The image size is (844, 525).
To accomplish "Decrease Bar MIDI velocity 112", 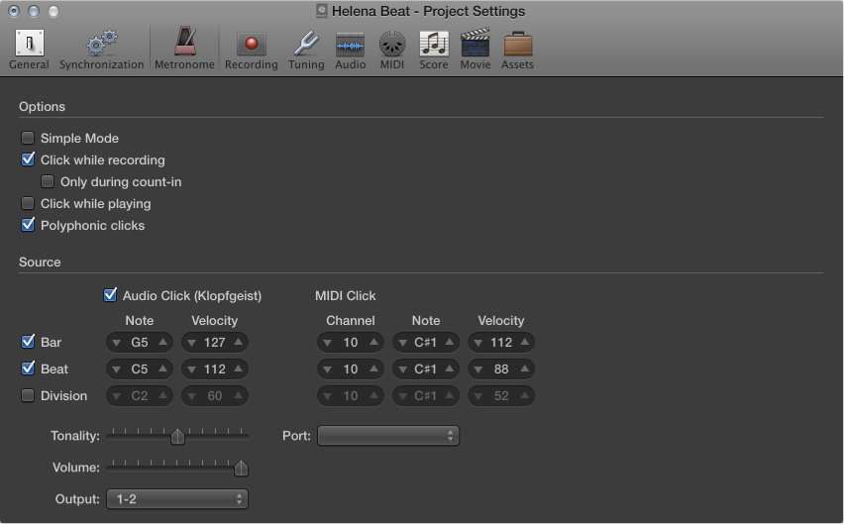I will click(x=478, y=343).
